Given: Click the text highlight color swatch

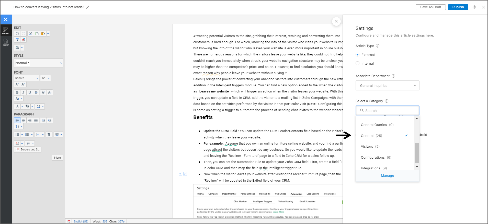Looking at the screenshot, I should click(x=27, y=107).
